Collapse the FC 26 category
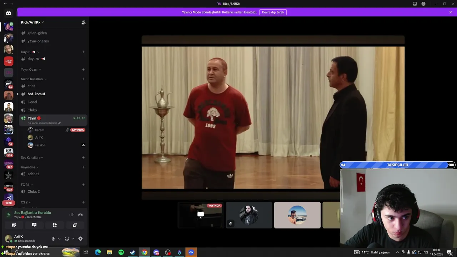The image size is (457, 257). (x=26, y=185)
